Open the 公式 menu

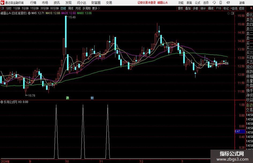(197, 3)
